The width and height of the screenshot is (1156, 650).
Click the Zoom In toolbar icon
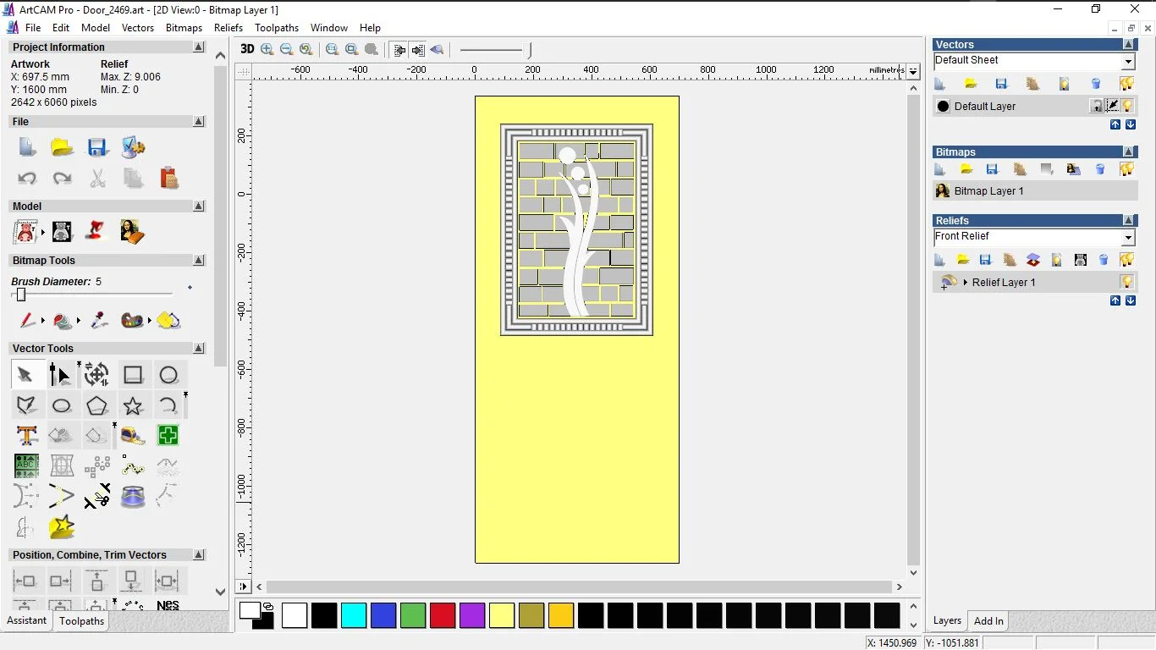(x=267, y=49)
